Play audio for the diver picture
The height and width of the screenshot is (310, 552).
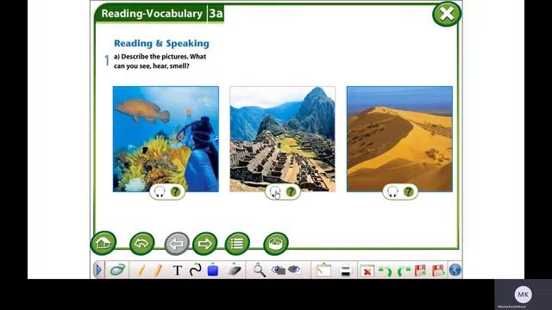click(160, 192)
